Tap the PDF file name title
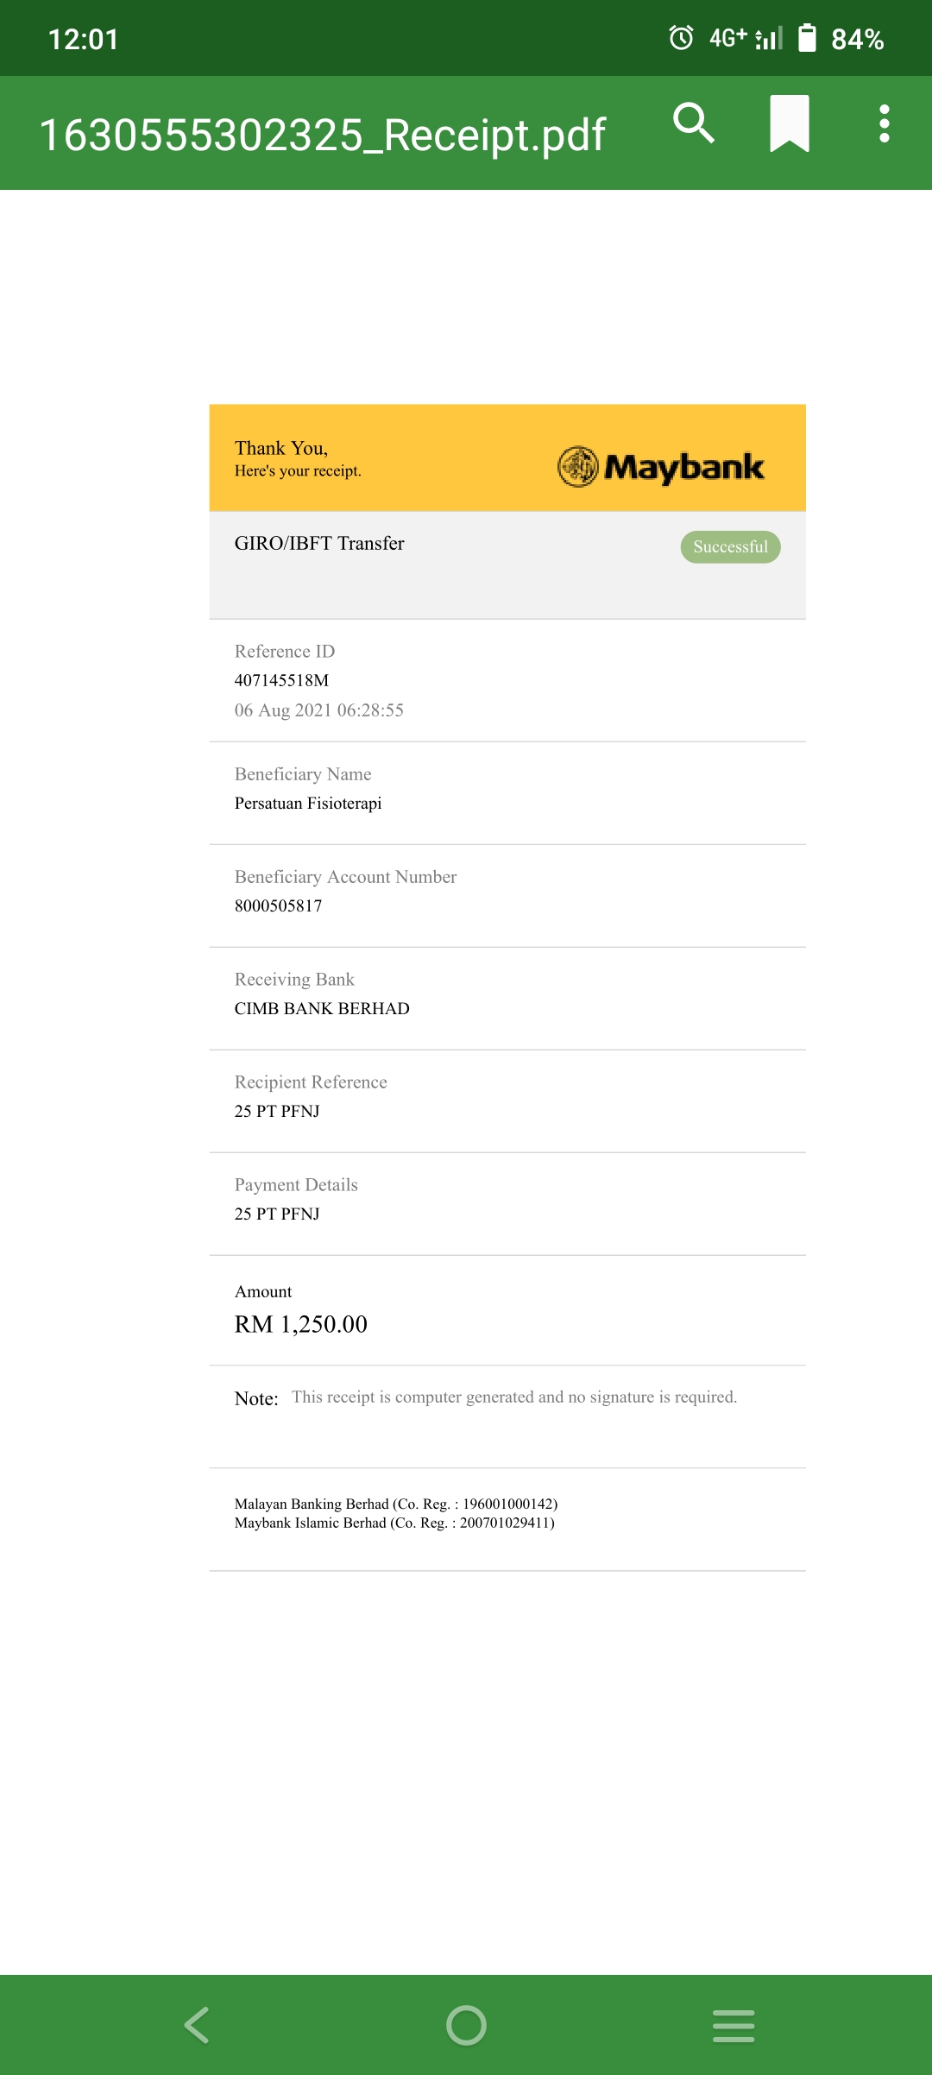The image size is (932, 2075). (323, 135)
